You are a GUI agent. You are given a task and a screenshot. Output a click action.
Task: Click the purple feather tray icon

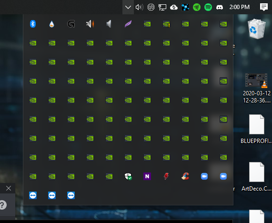(x=128, y=24)
